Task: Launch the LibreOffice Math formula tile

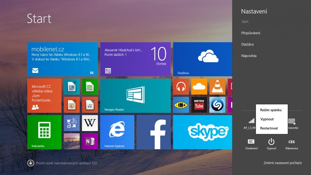Action: pyautogui.click(x=90, y=105)
